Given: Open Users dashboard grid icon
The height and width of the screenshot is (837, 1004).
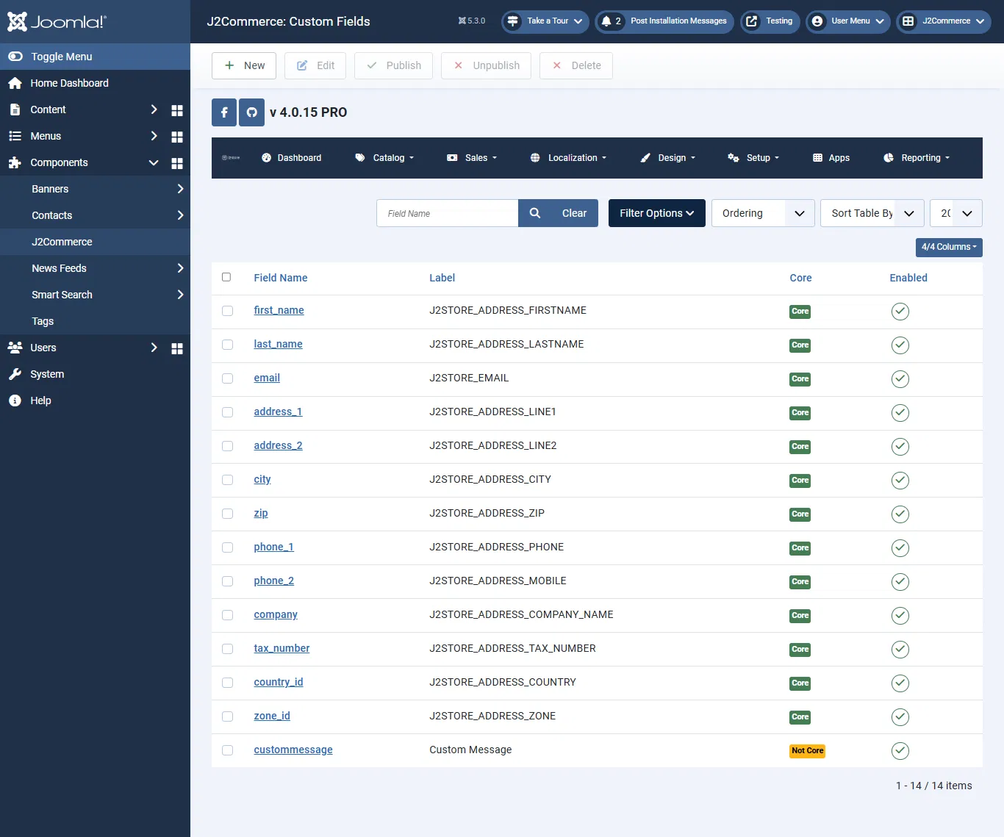Looking at the screenshot, I should pyautogui.click(x=177, y=348).
